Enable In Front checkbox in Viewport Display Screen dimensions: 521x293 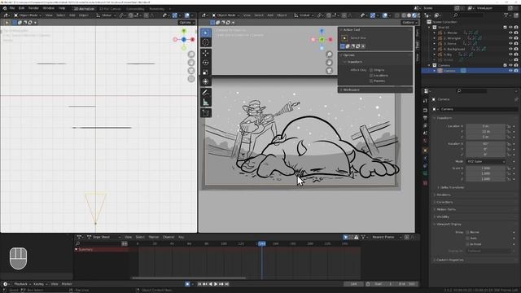(467, 244)
